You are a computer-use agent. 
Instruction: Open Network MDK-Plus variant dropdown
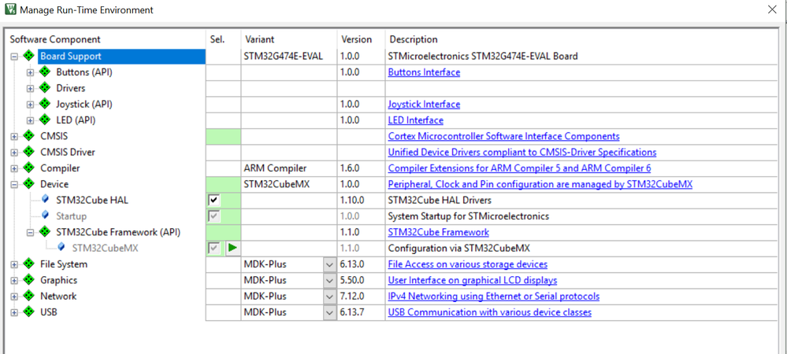(x=330, y=297)
